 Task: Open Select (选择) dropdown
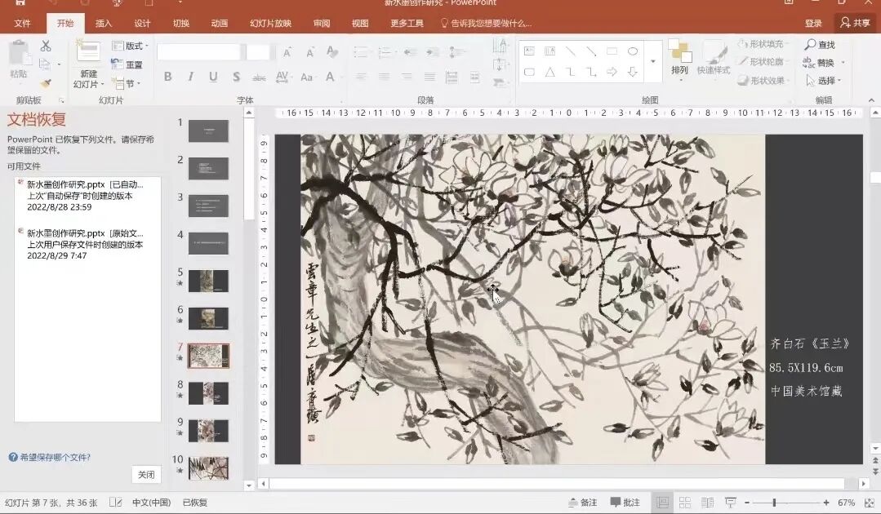[823, 81]
